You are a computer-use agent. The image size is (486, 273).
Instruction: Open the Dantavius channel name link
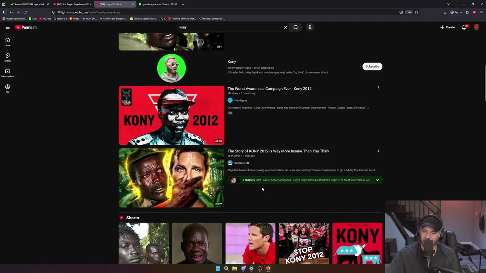pyautogui.click(x=240, y=163)
